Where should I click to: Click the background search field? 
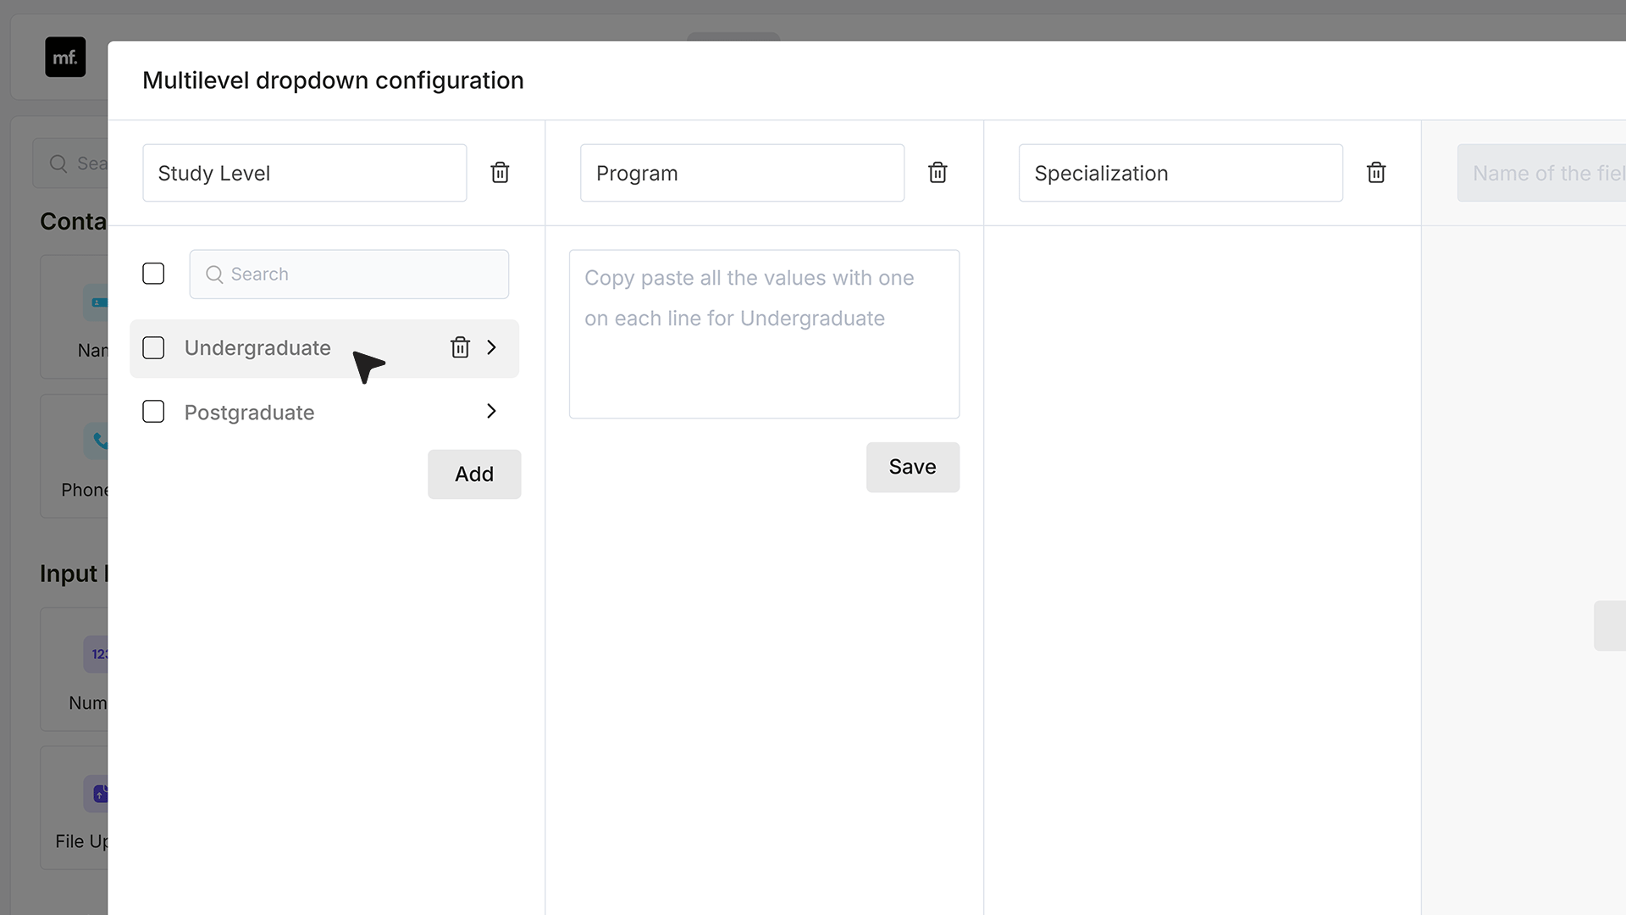[x=71, y=164]
